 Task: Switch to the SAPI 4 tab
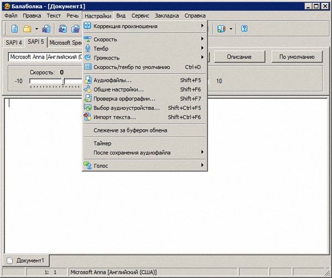(x=14, y=42)
